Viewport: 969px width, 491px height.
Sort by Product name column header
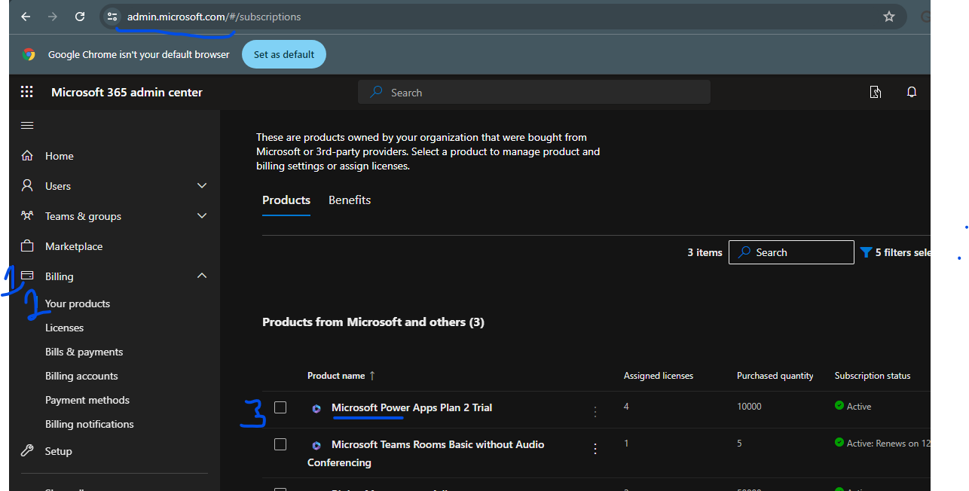tap(336, 375)
